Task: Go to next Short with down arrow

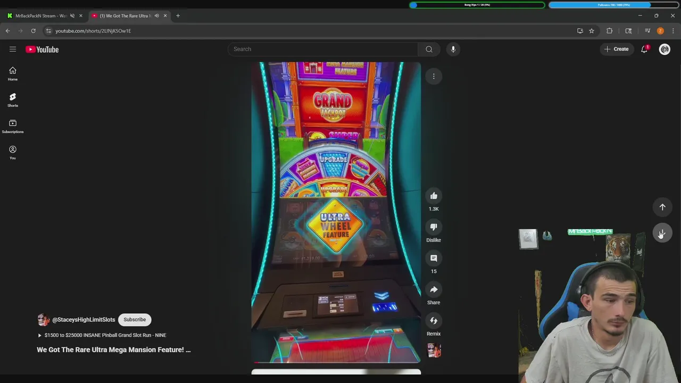Action: pyautogui.click(x=662, y=233)
